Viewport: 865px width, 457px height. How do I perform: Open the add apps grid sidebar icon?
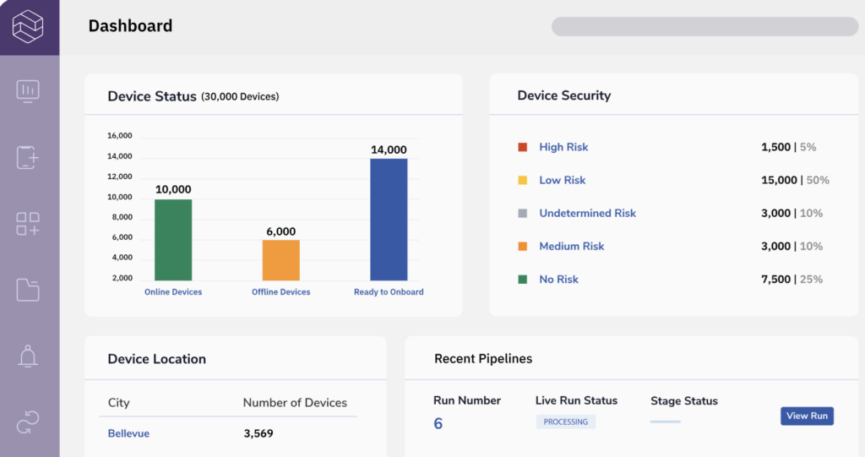[x=28, y=224]
